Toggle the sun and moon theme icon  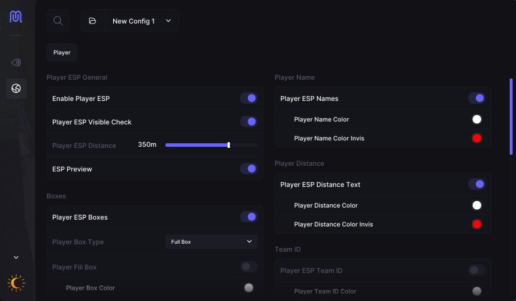pos(16,283)
